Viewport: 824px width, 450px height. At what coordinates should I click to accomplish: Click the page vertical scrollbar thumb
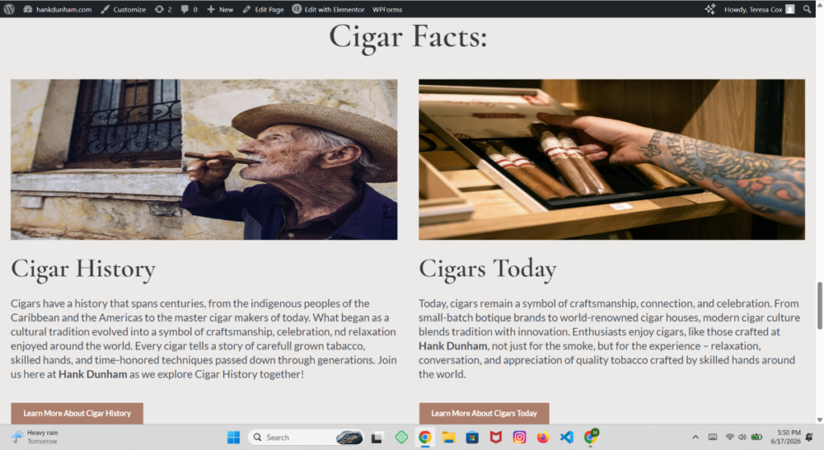819,306
